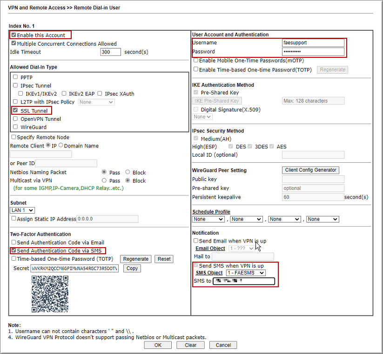Click the Secret key field
The height and width of the screenshot is (354, 383).
coord(75,269)
